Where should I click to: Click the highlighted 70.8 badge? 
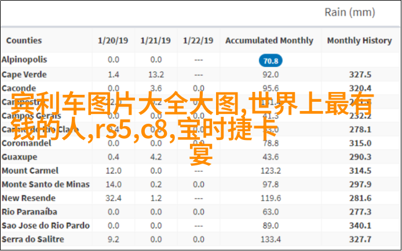click(270, 61)
